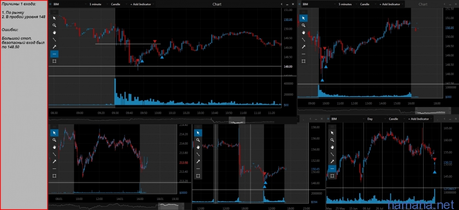Pick the trend line tool in 5 minutes chart
The image size is (459, 210).
click(303, 40)
